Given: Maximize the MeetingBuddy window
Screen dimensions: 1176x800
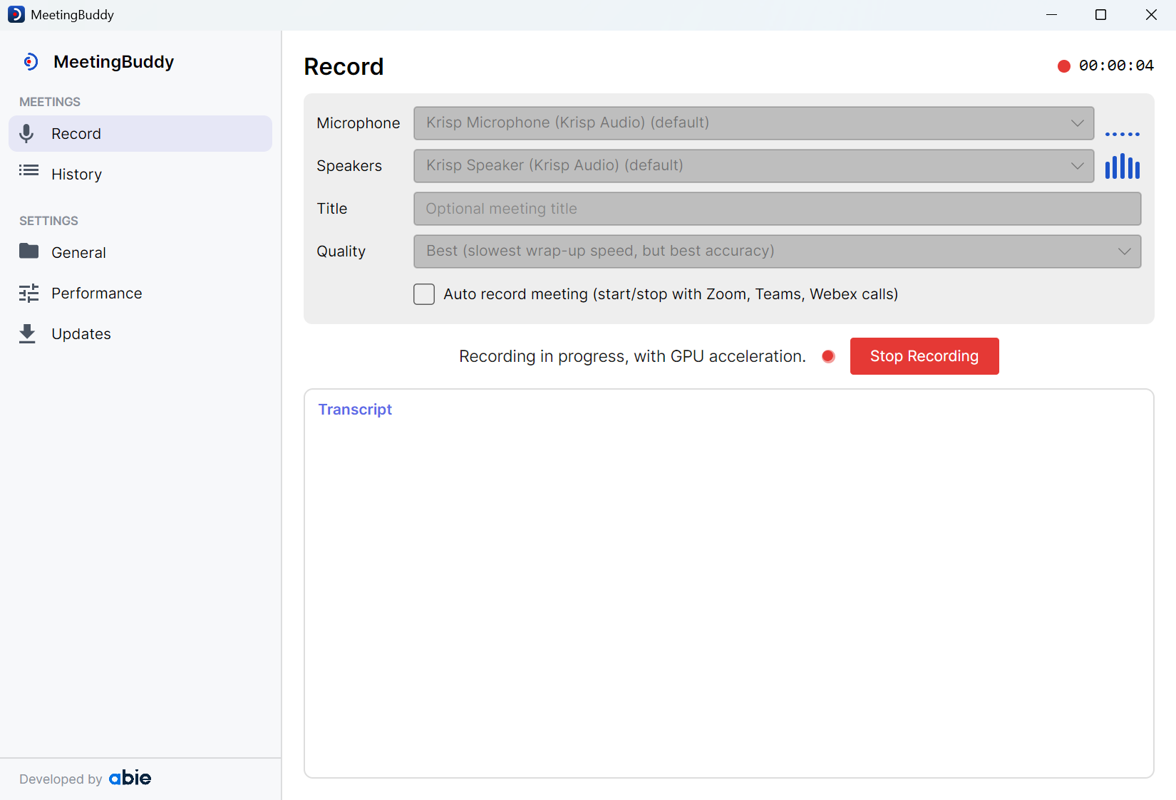Looking at the screenshot, I should tap(1100, 14).
